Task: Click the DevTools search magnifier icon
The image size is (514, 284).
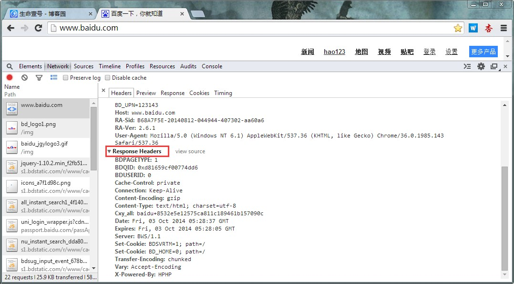Action: click(x=10, y=67)
